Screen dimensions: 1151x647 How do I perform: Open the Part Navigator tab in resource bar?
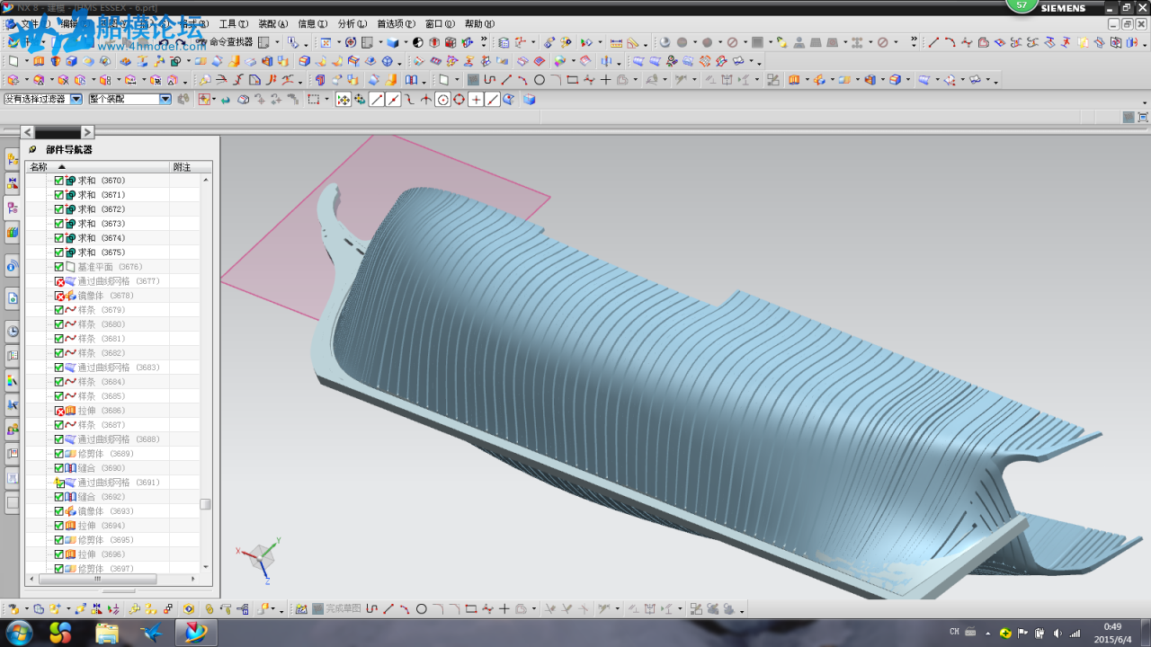point(13,208)
